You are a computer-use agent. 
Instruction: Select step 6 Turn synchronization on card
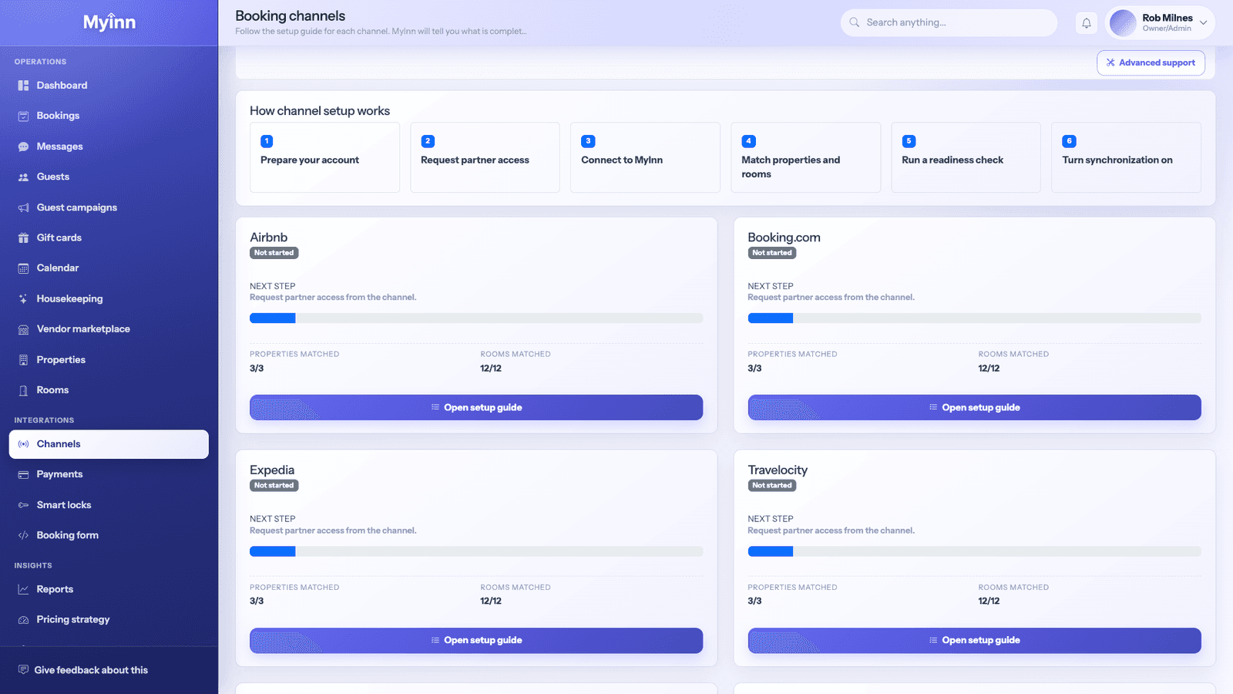tap(1126, 157)
